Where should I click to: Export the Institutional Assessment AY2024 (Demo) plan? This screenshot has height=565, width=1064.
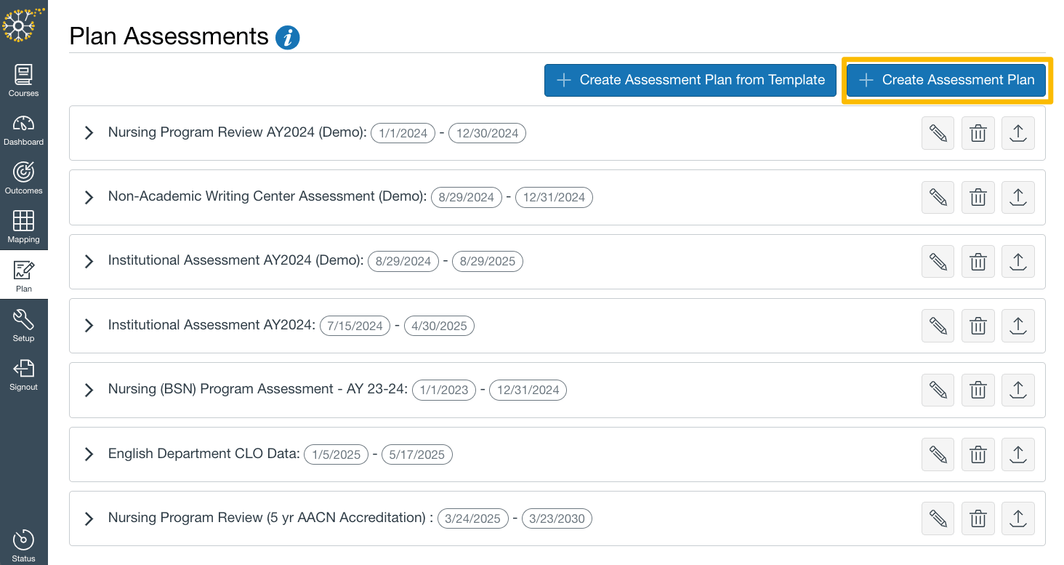pyautogui.click(x=1017, y=261)
